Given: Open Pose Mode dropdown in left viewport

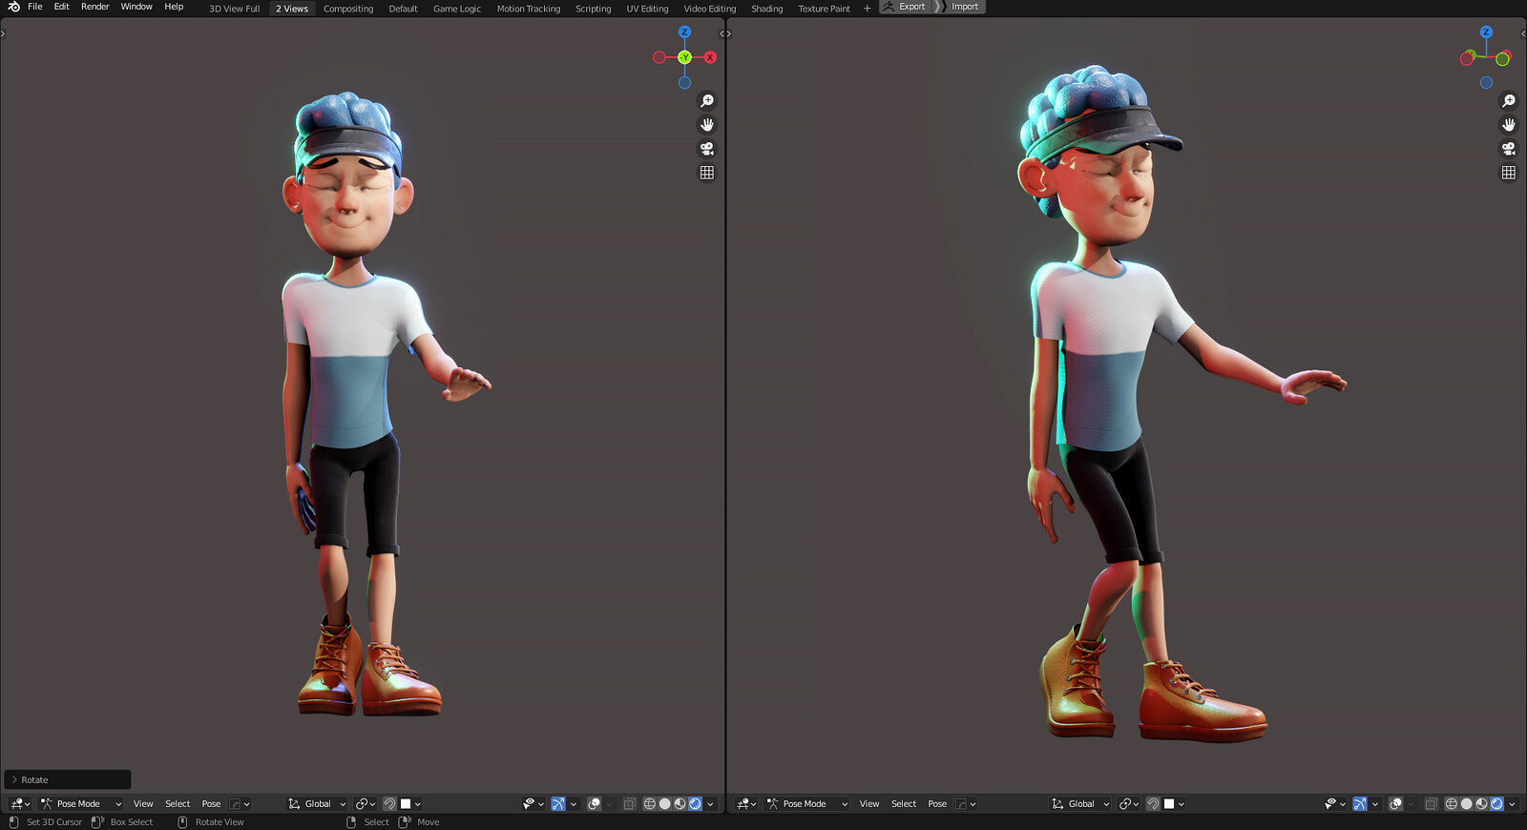Looking at the screenshot, I should click(x=81, y=804).
